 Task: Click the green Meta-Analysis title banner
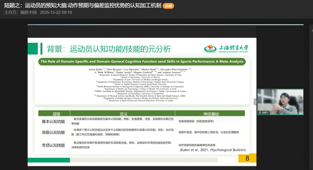tap(142, 61)
